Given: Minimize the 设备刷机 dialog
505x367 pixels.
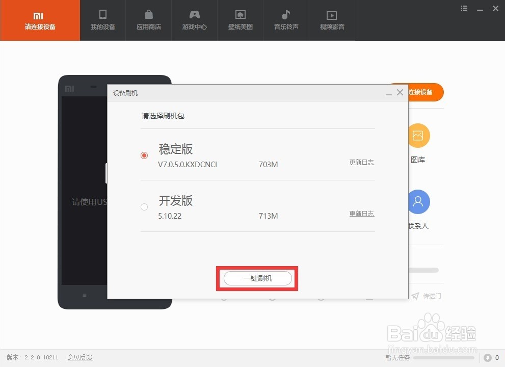Looking at the screenshot, I should pyautogui.click(x=389, y=93).
